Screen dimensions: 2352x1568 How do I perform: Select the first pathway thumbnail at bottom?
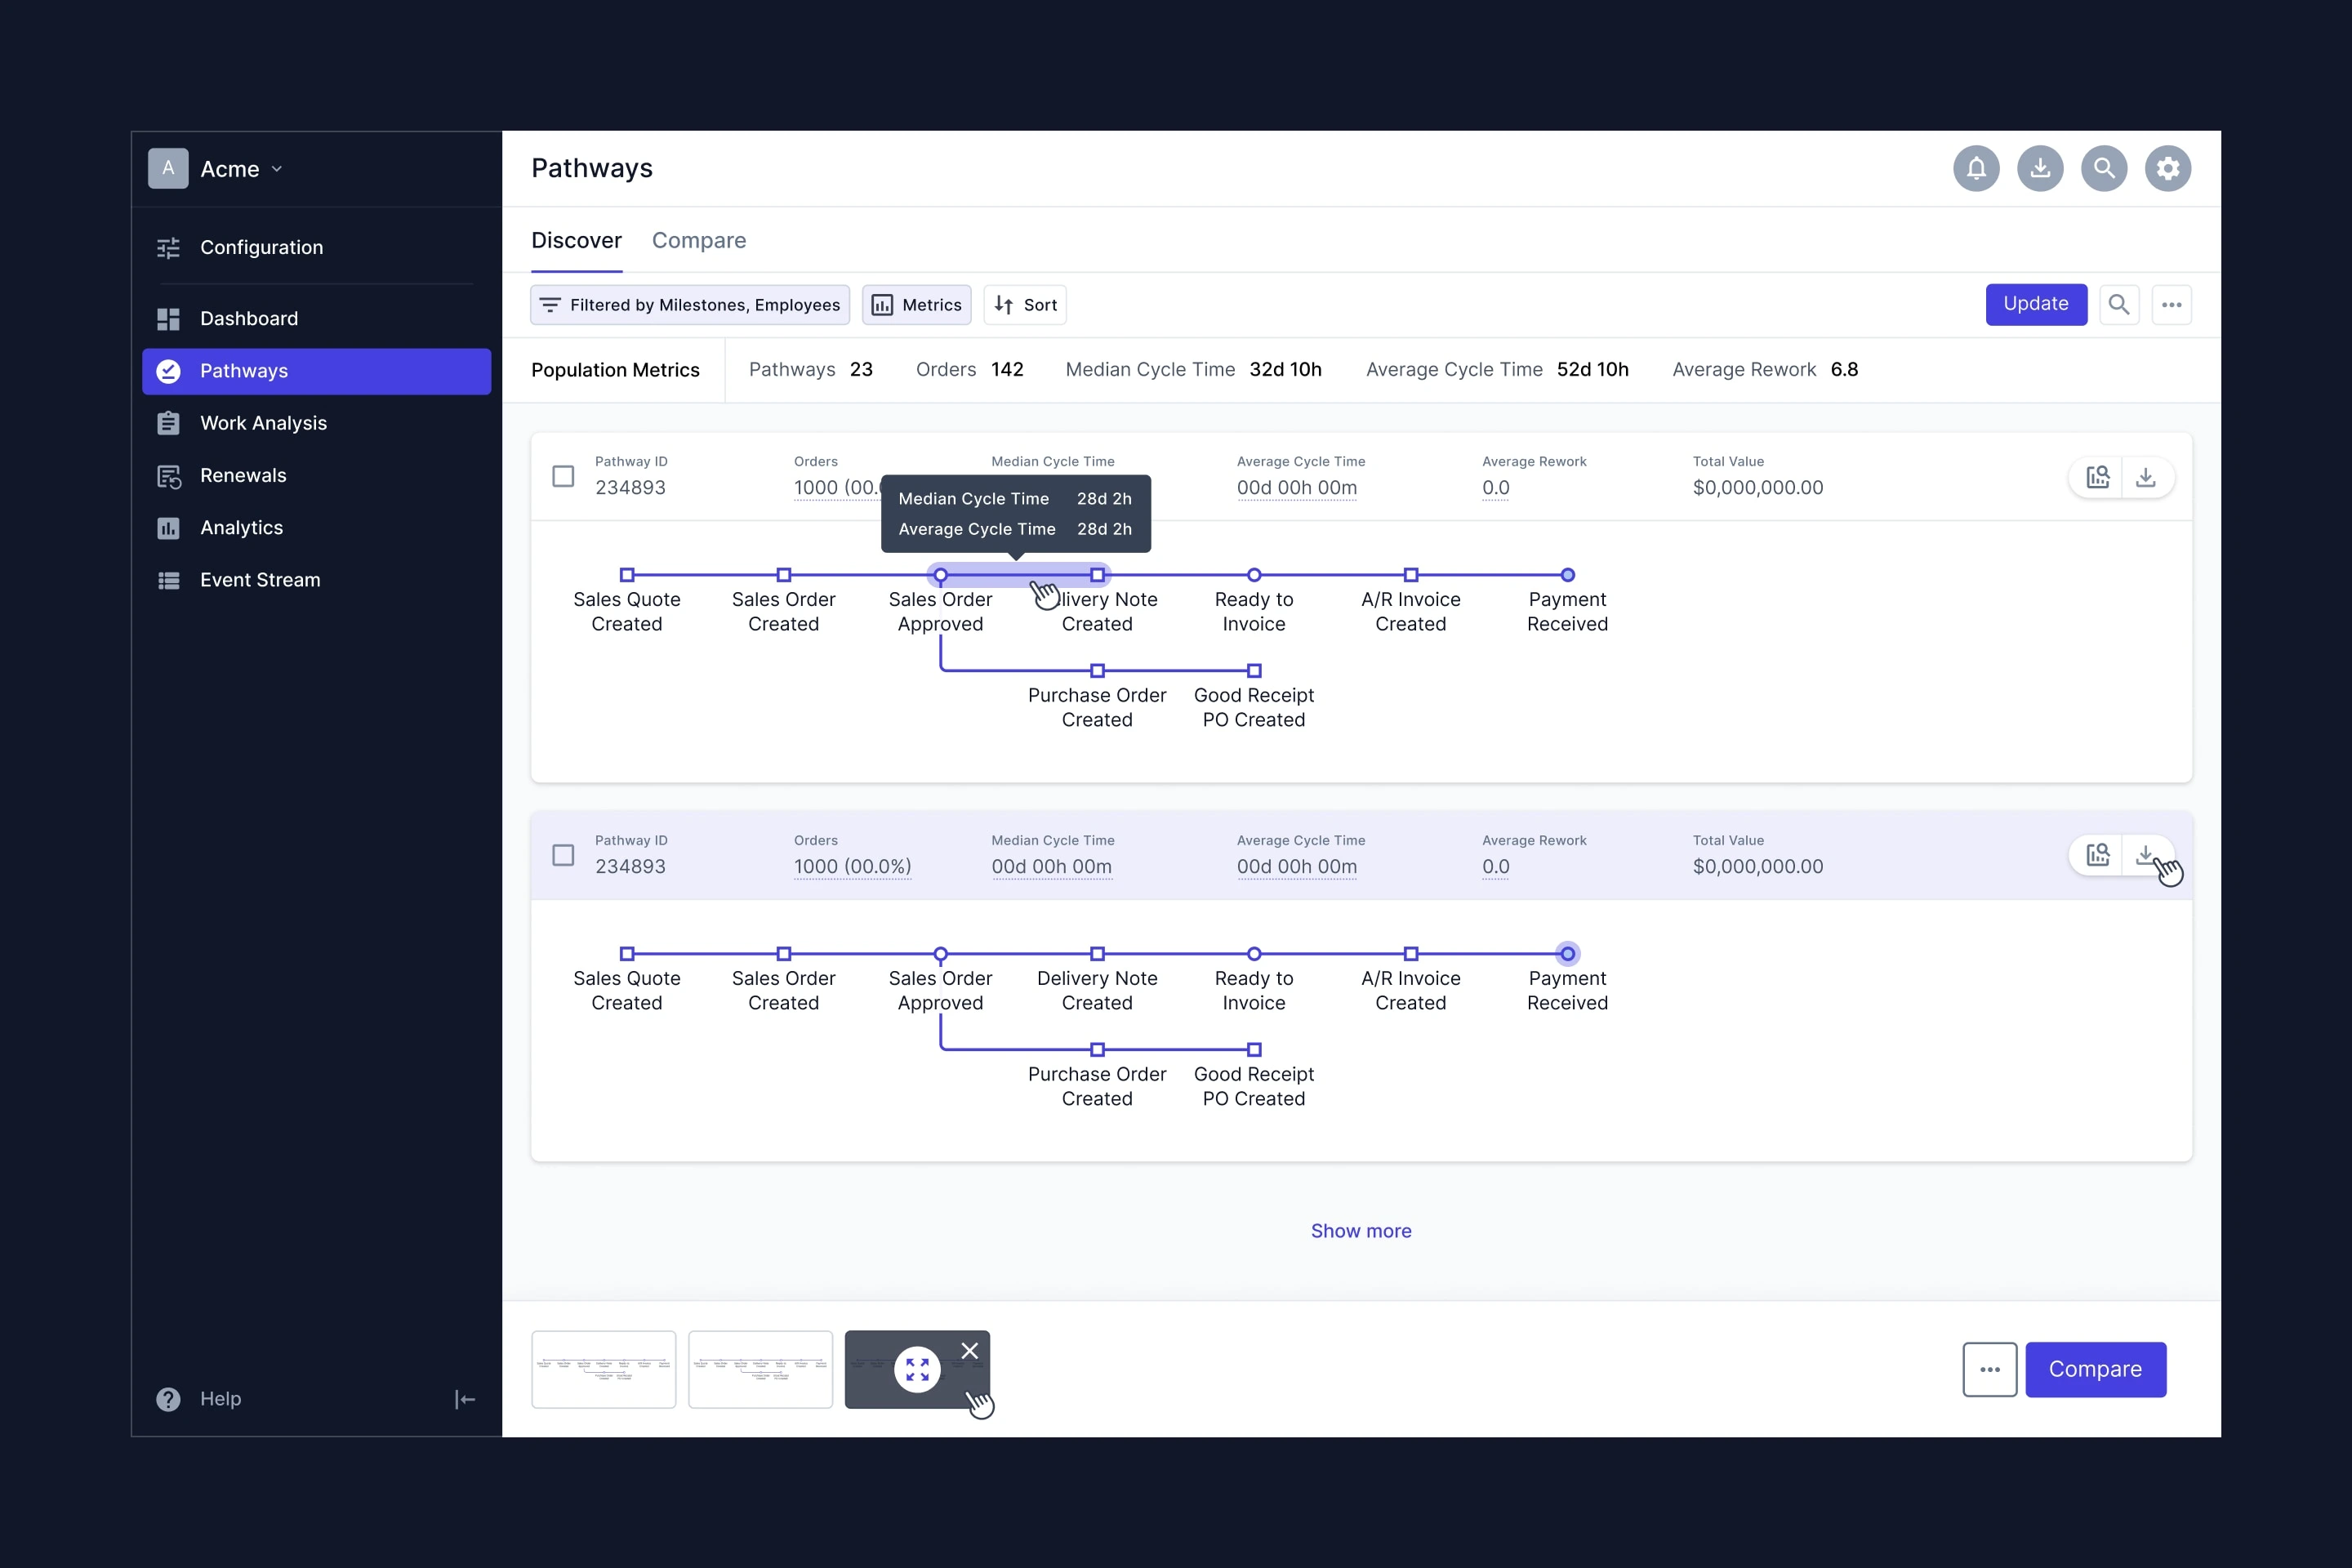tap(603, 1369)
